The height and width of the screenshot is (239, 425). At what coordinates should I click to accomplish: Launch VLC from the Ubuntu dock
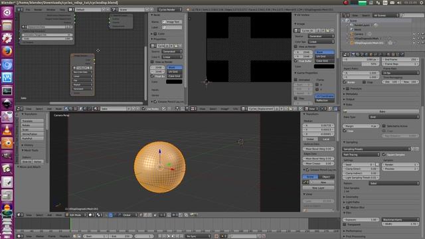pos(7,130)
